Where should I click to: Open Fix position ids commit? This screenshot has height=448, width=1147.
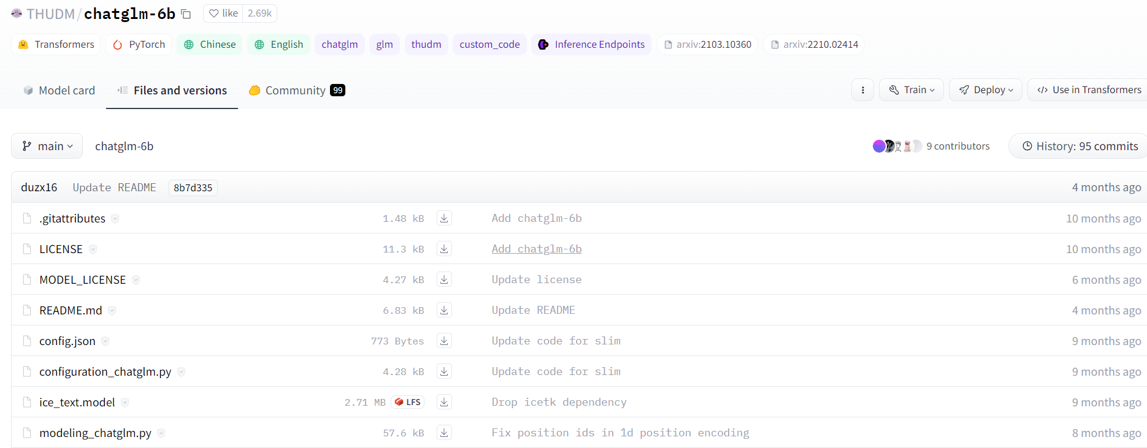[x=620, y=433]
